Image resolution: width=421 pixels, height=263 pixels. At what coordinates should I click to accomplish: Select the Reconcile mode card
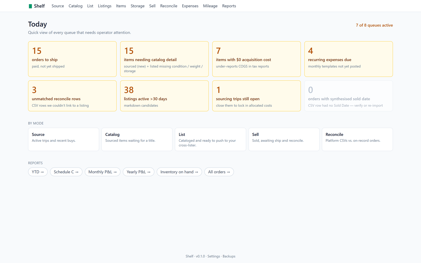click(x=357, y=139)
